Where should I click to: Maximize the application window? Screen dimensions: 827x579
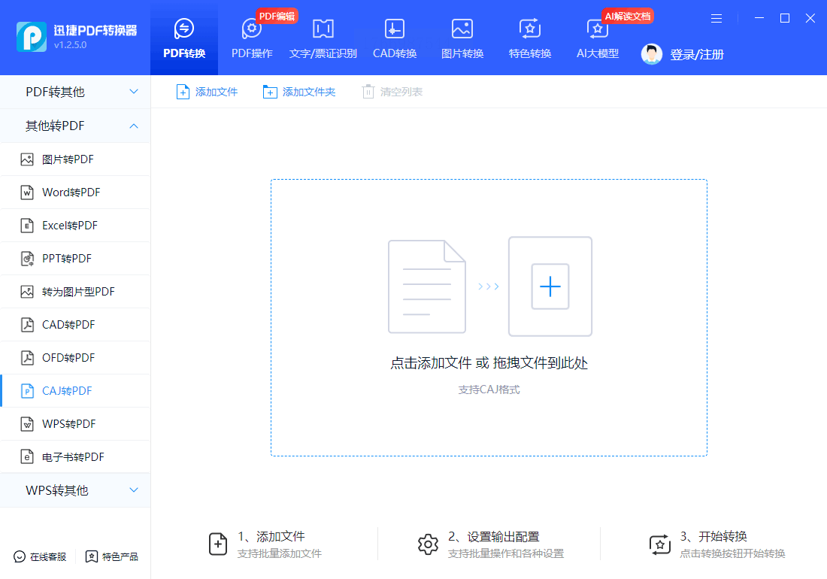tap(785, 18)
